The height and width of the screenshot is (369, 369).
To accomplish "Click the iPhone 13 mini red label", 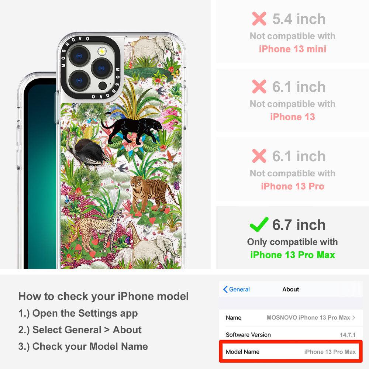I will 293,49.
